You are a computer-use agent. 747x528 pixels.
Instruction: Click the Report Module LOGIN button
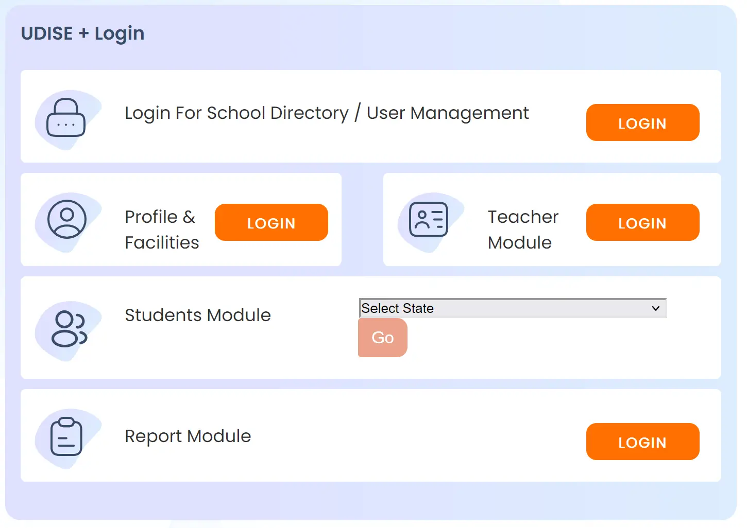642,442
